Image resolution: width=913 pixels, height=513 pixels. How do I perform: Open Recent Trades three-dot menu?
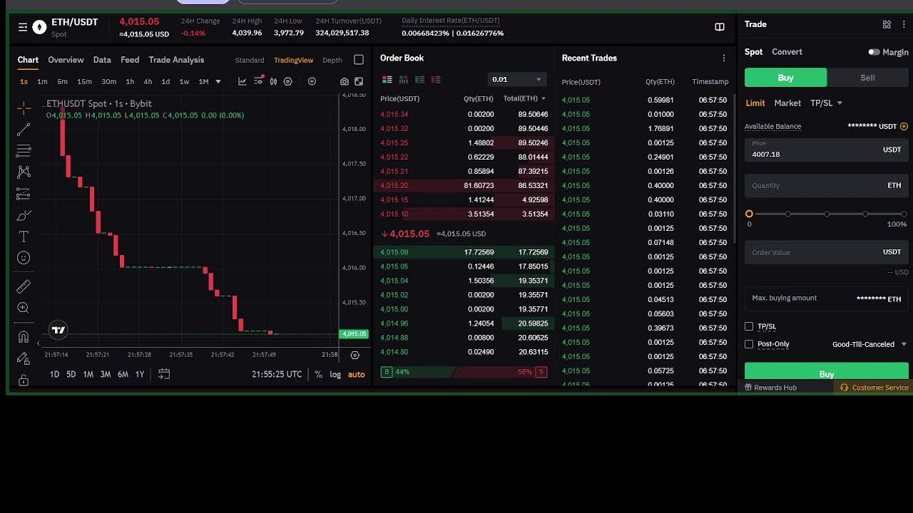pos(724,58)
